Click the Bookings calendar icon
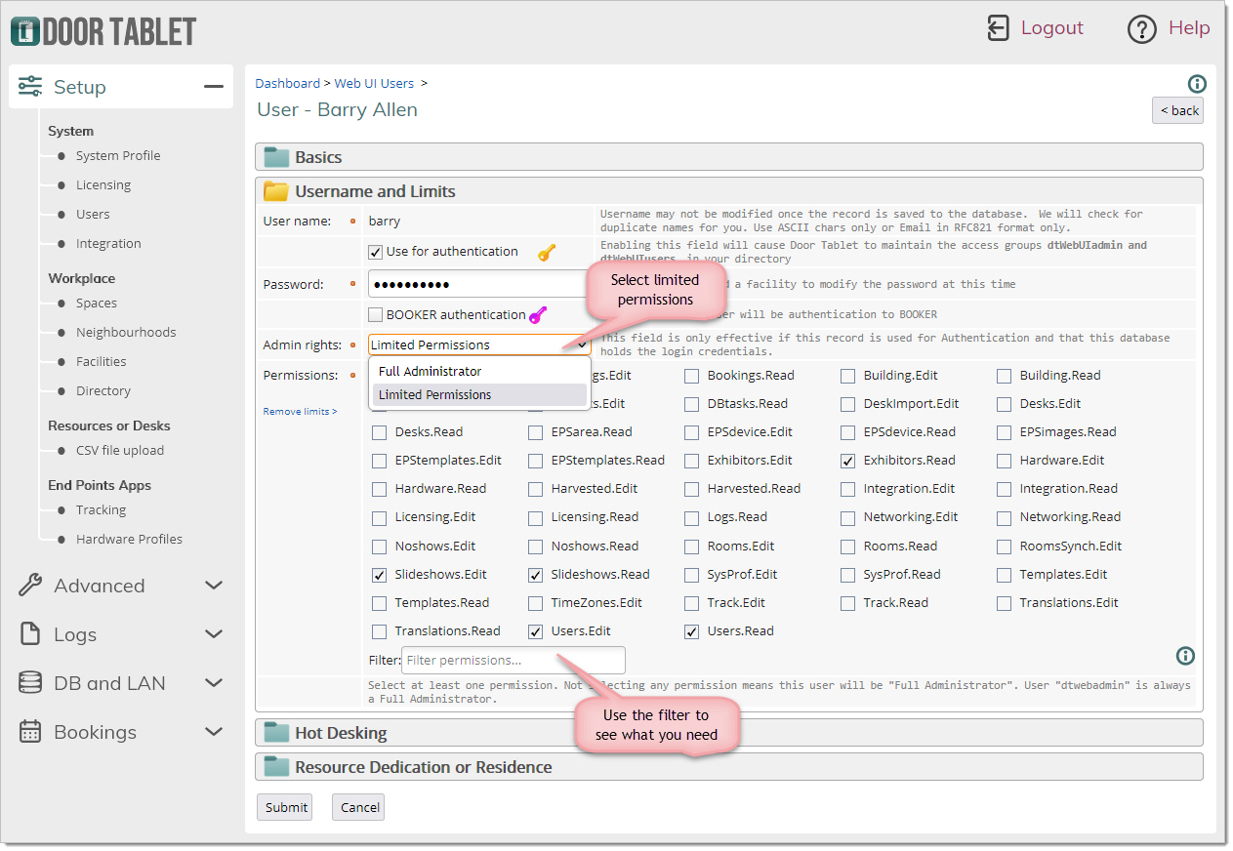 (x=30, y=732)
